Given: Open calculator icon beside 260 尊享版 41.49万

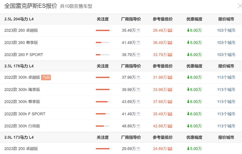Looking at the screenshot, I should [x=138, y=43].
